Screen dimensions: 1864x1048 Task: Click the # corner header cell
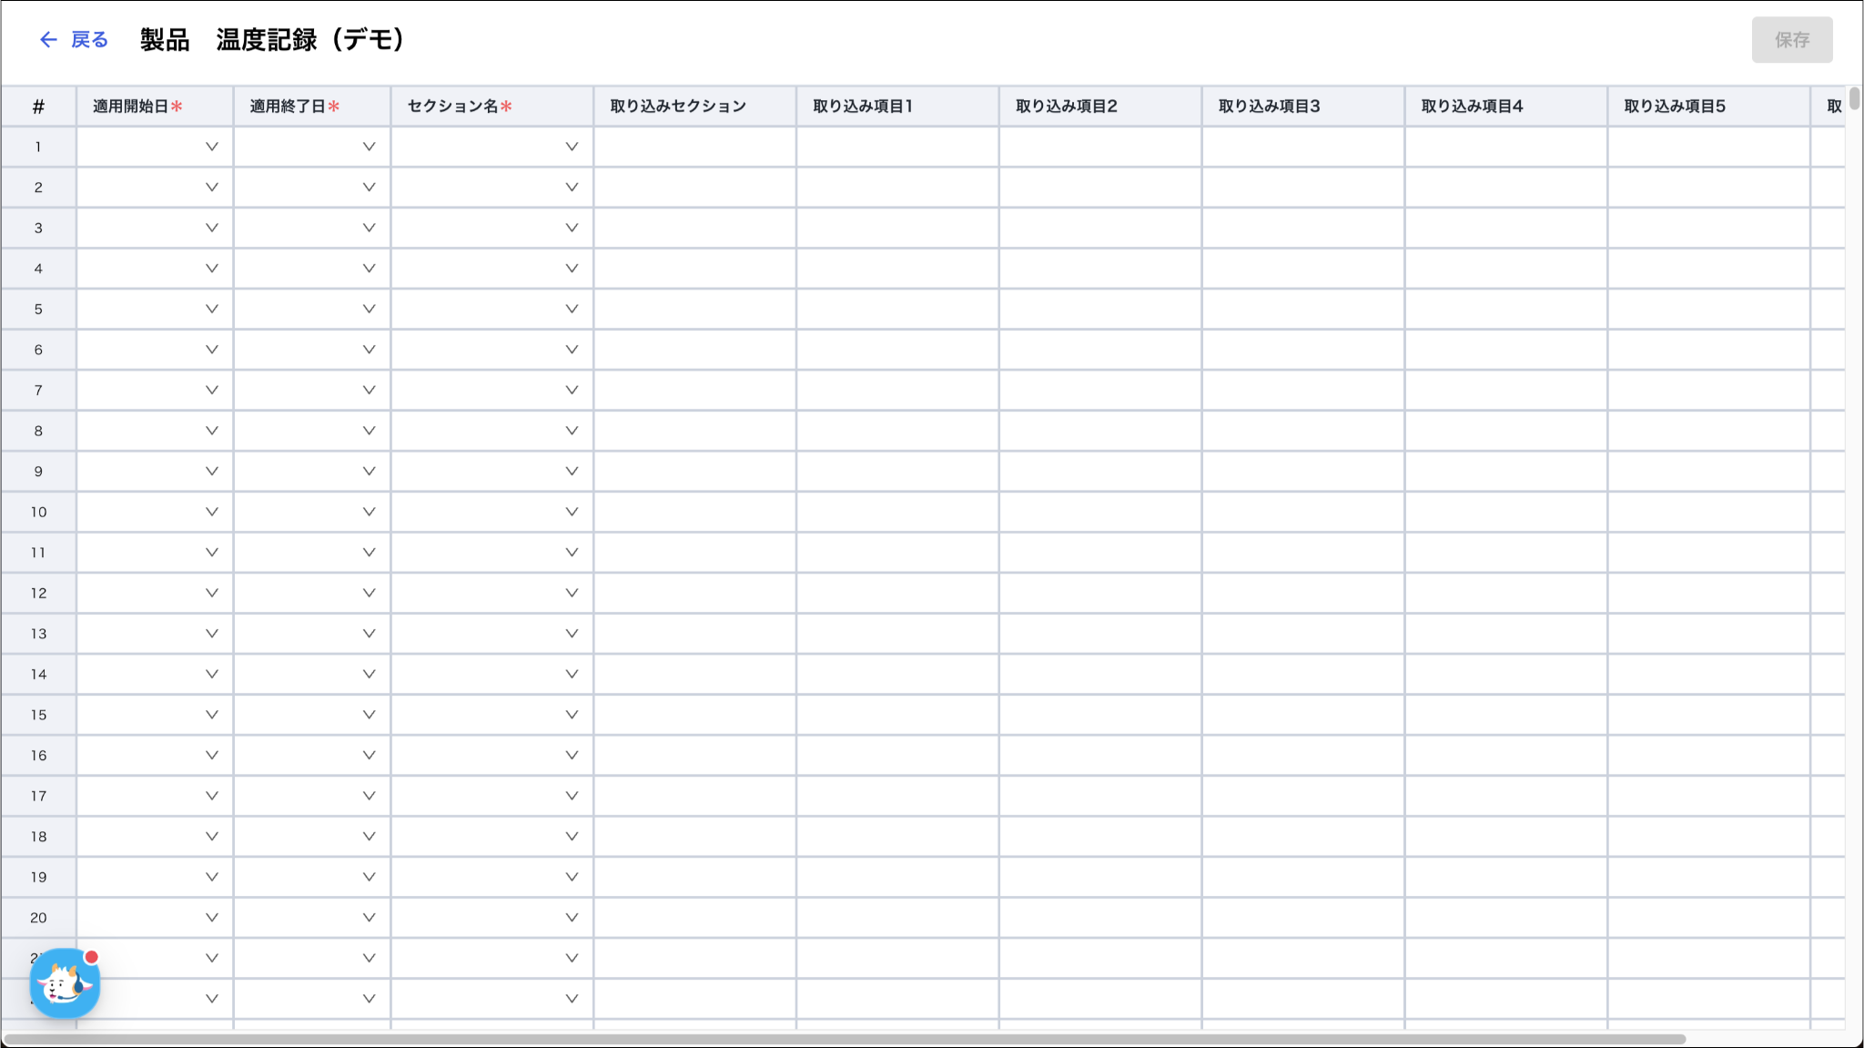38,107
